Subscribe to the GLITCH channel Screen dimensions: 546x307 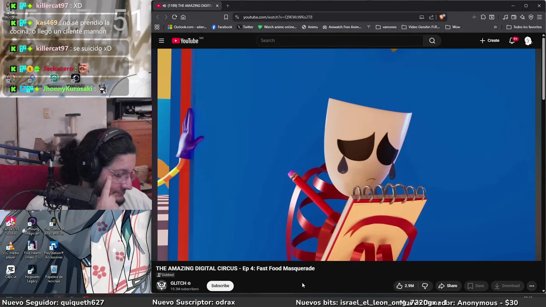[x=220, y=286]
